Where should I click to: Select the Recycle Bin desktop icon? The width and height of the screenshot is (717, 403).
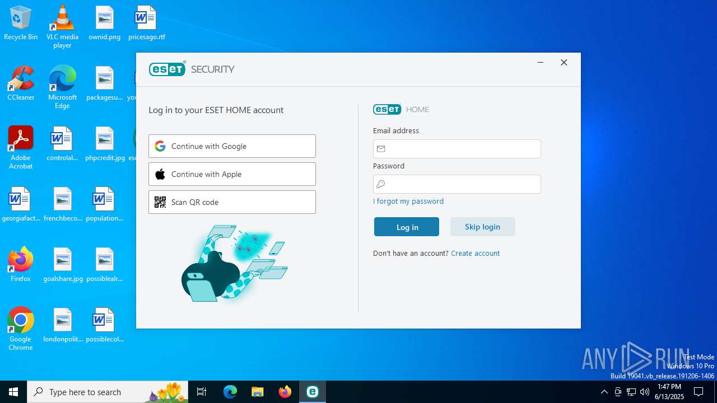21,24
